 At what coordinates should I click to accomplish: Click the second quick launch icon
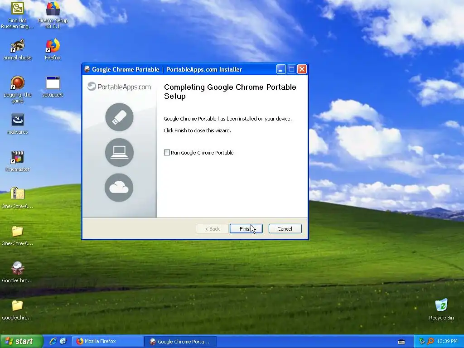(63, 341)
